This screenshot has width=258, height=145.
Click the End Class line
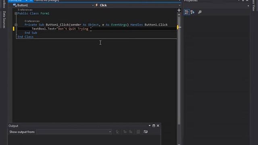point(25,37)
